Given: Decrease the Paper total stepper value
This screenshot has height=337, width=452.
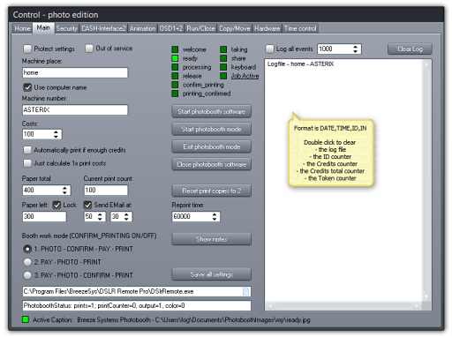Looking at the screenshot, I should pos(64,192).
